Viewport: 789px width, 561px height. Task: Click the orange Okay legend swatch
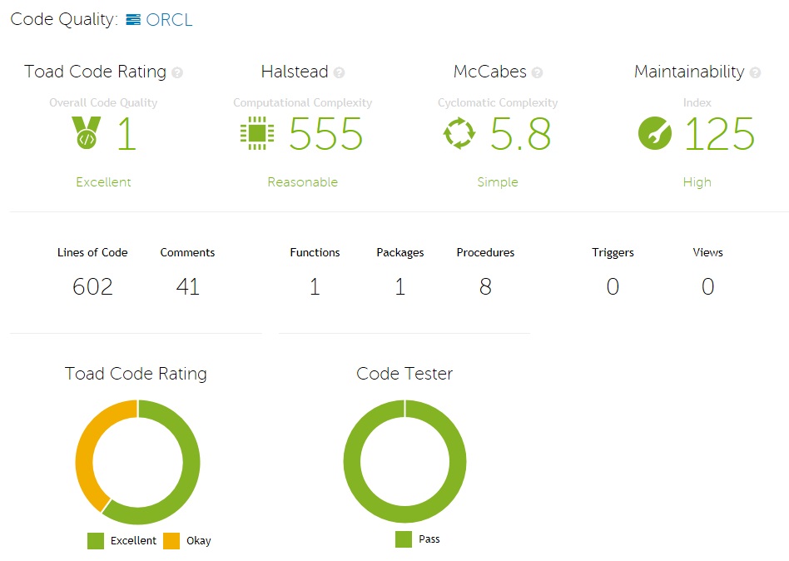pos(171,541)
